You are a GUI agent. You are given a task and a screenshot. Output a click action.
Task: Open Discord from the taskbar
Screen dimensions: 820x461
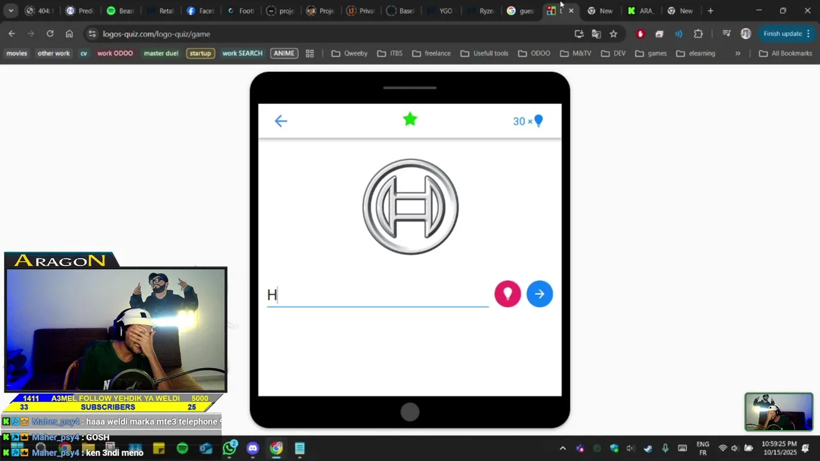(x=252, y=448)
